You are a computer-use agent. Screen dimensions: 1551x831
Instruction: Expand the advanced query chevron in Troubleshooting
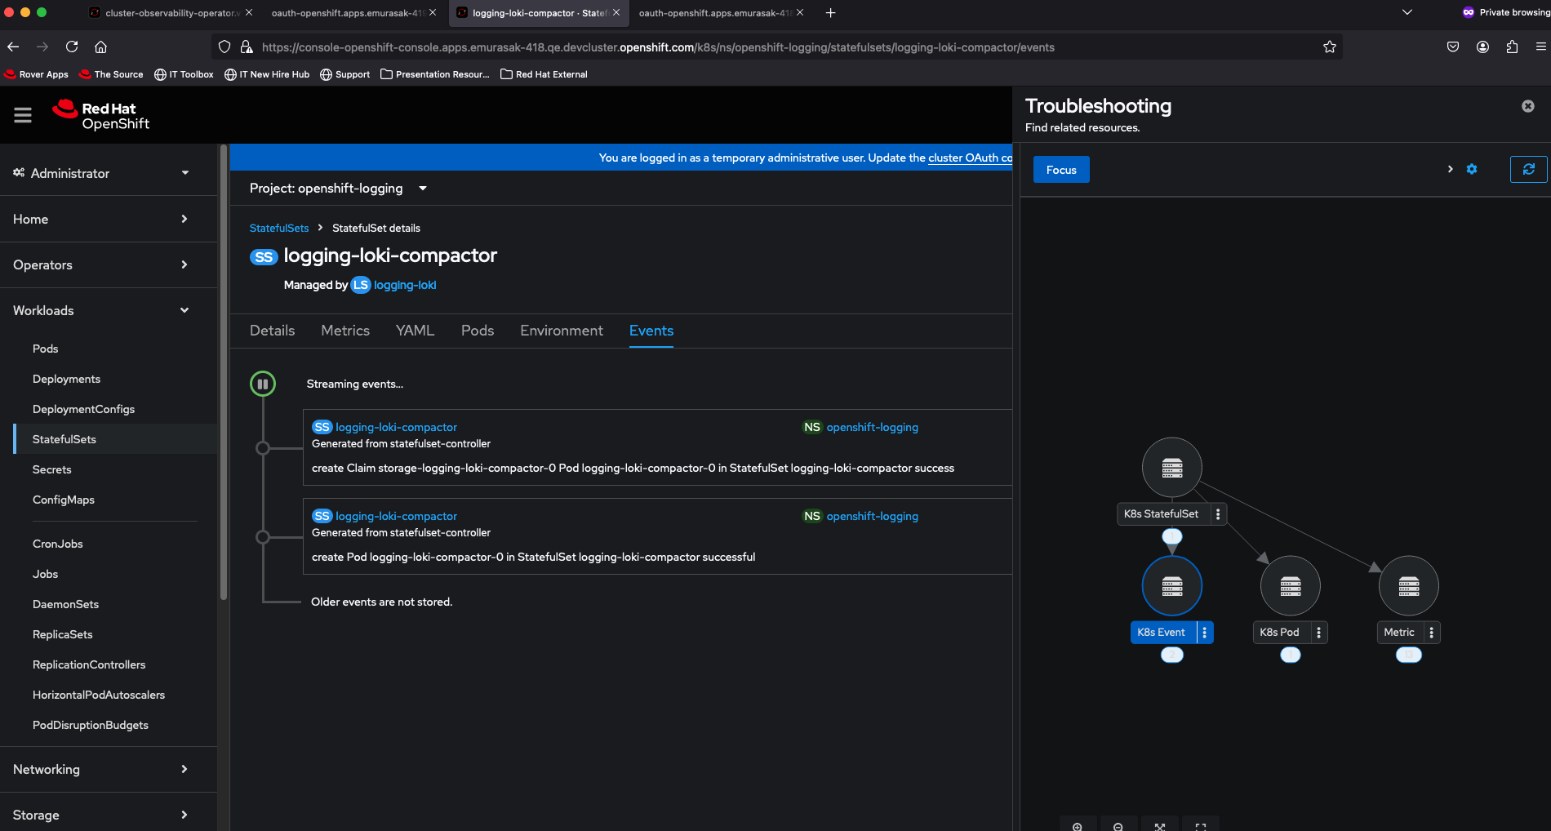pos(1451,169)
